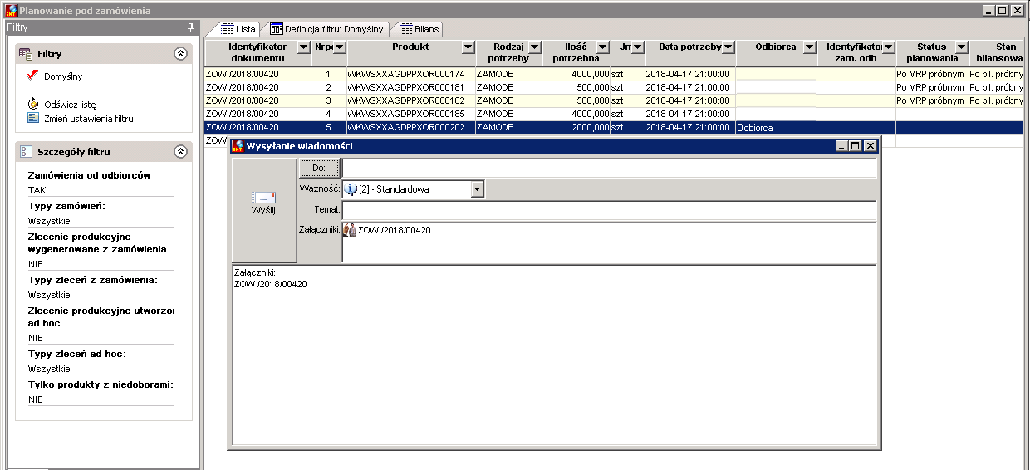Click the Wyślij envelope send icon

click(x=263, y=198)
